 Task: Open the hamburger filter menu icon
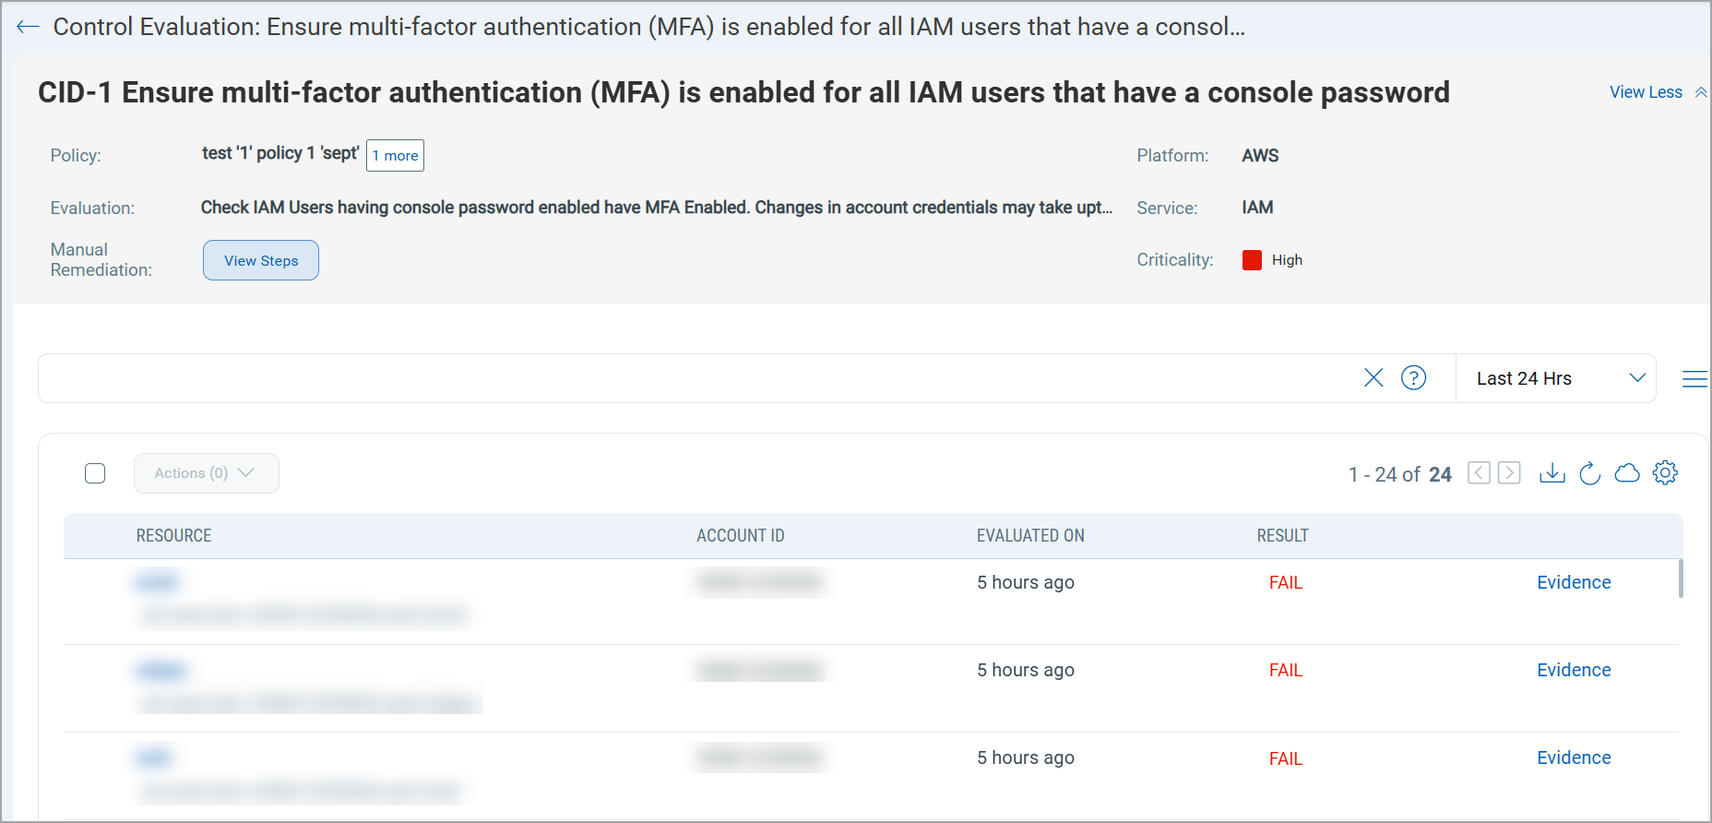pos(1694,379)
